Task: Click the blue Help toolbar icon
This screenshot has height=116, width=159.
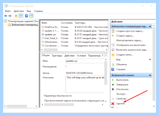Action: 27,16
